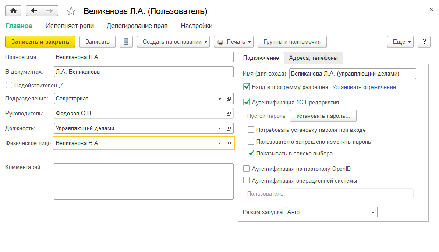Expand the Подразделение dropdown list
439x252 pixels.
(219, 99)
